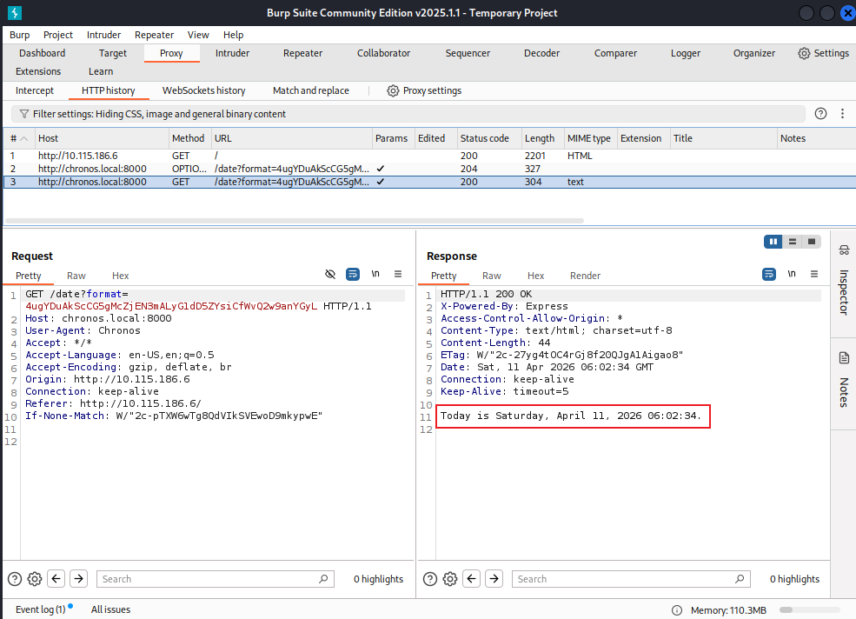Open the Response search settings gear
Viewport: 856px width, 619px height.
pos(450,578)
